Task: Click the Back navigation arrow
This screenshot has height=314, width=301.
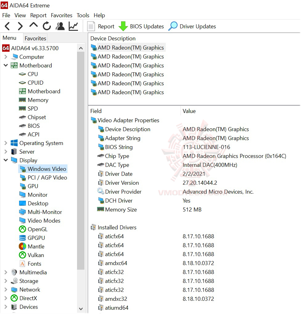Action: pos(7,26)
